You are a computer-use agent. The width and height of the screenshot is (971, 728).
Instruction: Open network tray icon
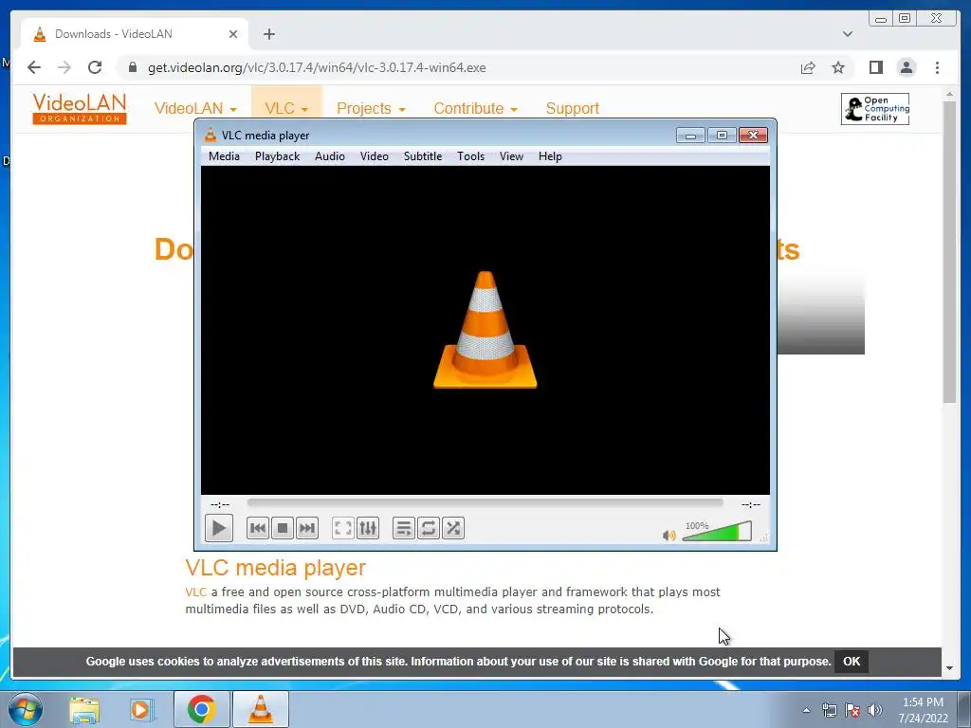(x=829, y=710)
